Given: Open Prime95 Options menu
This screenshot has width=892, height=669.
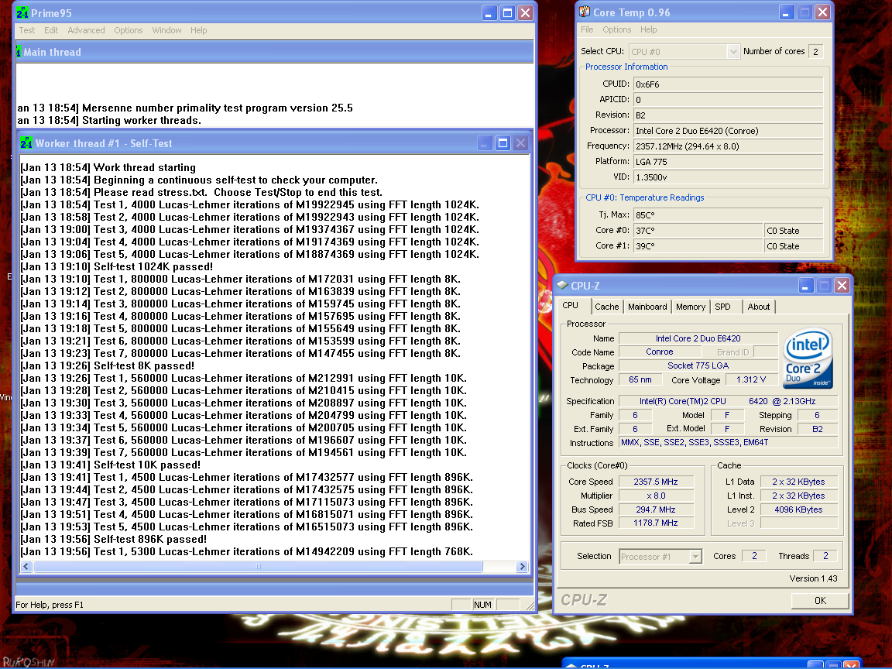Looking at the screenshot, I should (x=128, y=30).
